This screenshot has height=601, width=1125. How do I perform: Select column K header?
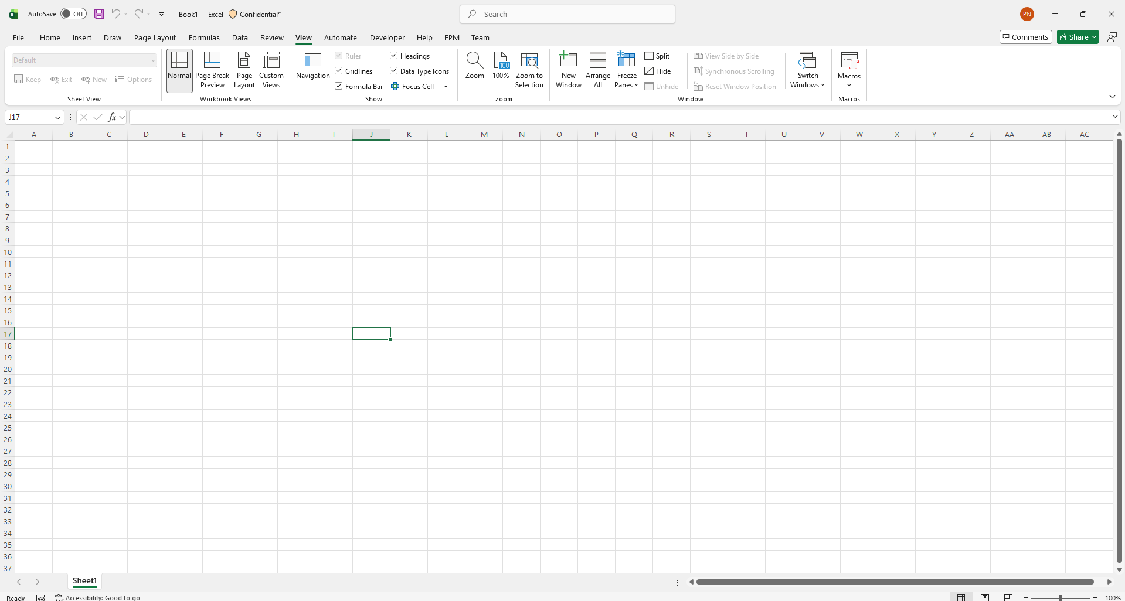[409, 134]
